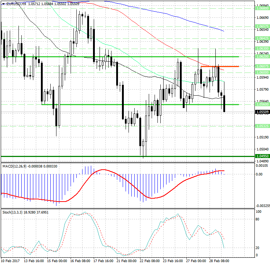270x265 pixels.
Task: Select the 1.05600 level price label
Action: click(x=262, y=104)
